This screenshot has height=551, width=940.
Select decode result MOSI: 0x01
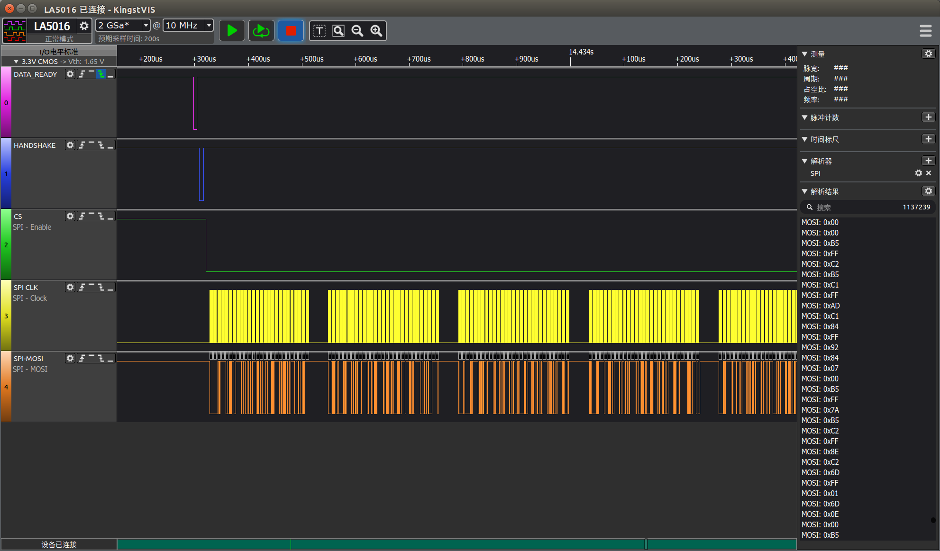pyautogui.click(x=820, y=493)
